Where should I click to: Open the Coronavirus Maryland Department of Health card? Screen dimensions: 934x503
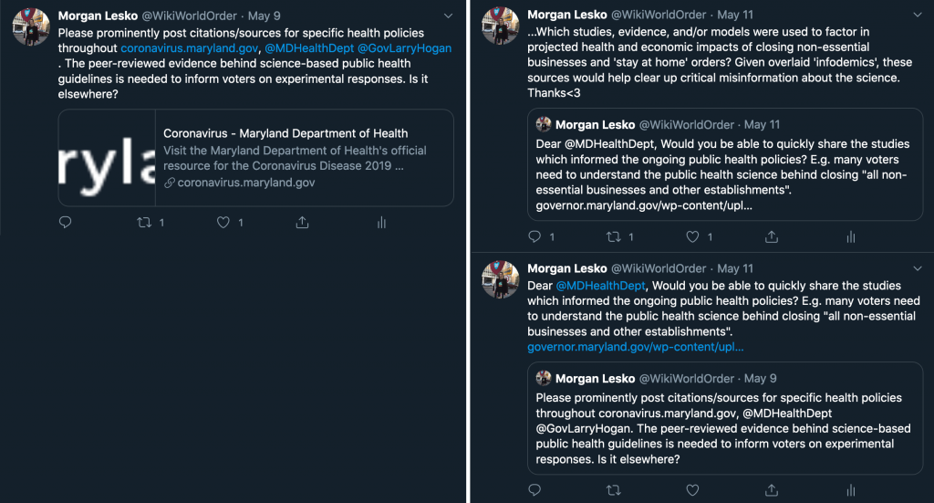click(x=256, y=158)
